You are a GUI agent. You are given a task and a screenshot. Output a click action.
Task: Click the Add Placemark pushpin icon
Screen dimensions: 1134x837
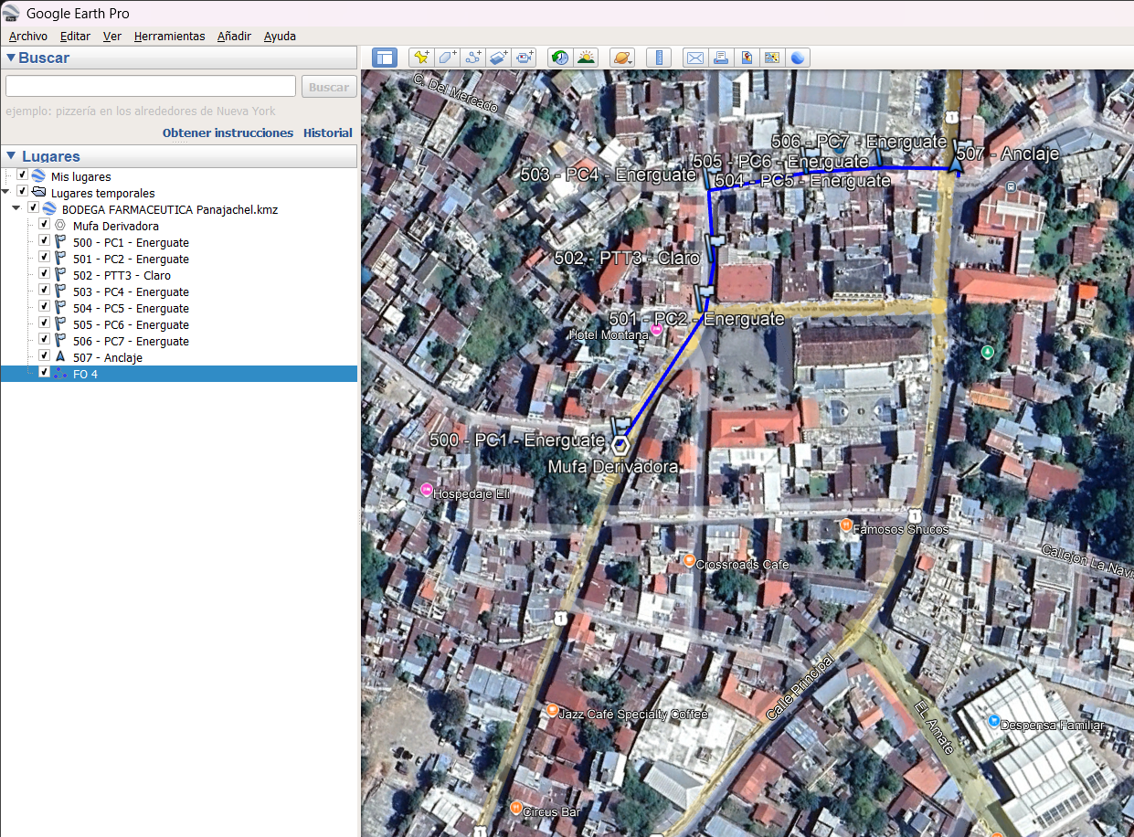pyautogui.click(x=420, y=58)
